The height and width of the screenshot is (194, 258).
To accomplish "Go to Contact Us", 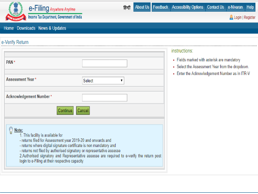I will coord(215,7).
